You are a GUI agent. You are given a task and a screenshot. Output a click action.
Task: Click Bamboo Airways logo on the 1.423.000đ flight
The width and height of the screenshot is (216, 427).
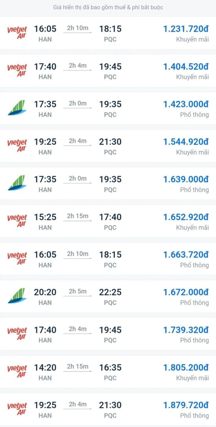(x=17, y=108)
